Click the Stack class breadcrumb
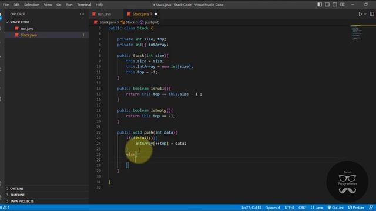376x211 pixels. pos(130,22)
